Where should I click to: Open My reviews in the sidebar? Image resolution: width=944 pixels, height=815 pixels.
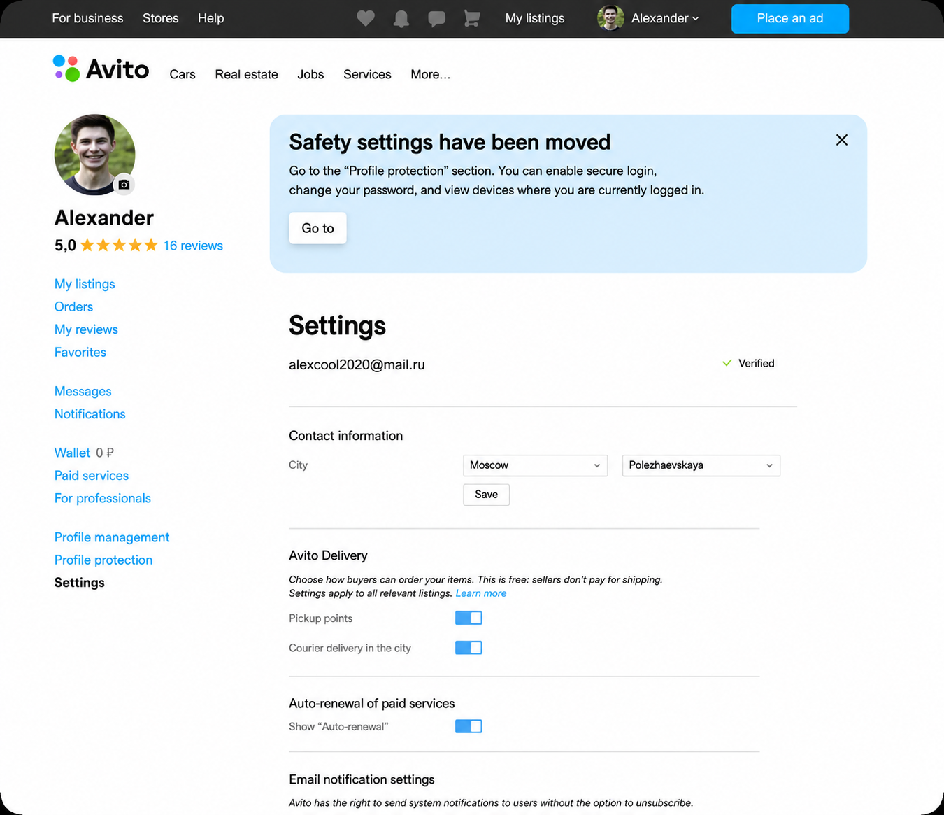click(x=86, y=329)
